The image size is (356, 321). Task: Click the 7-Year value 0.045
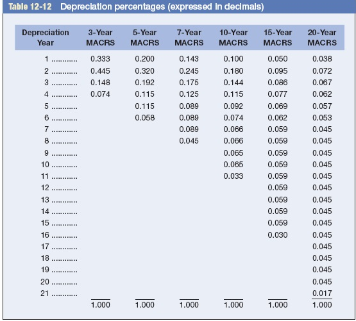189,141
